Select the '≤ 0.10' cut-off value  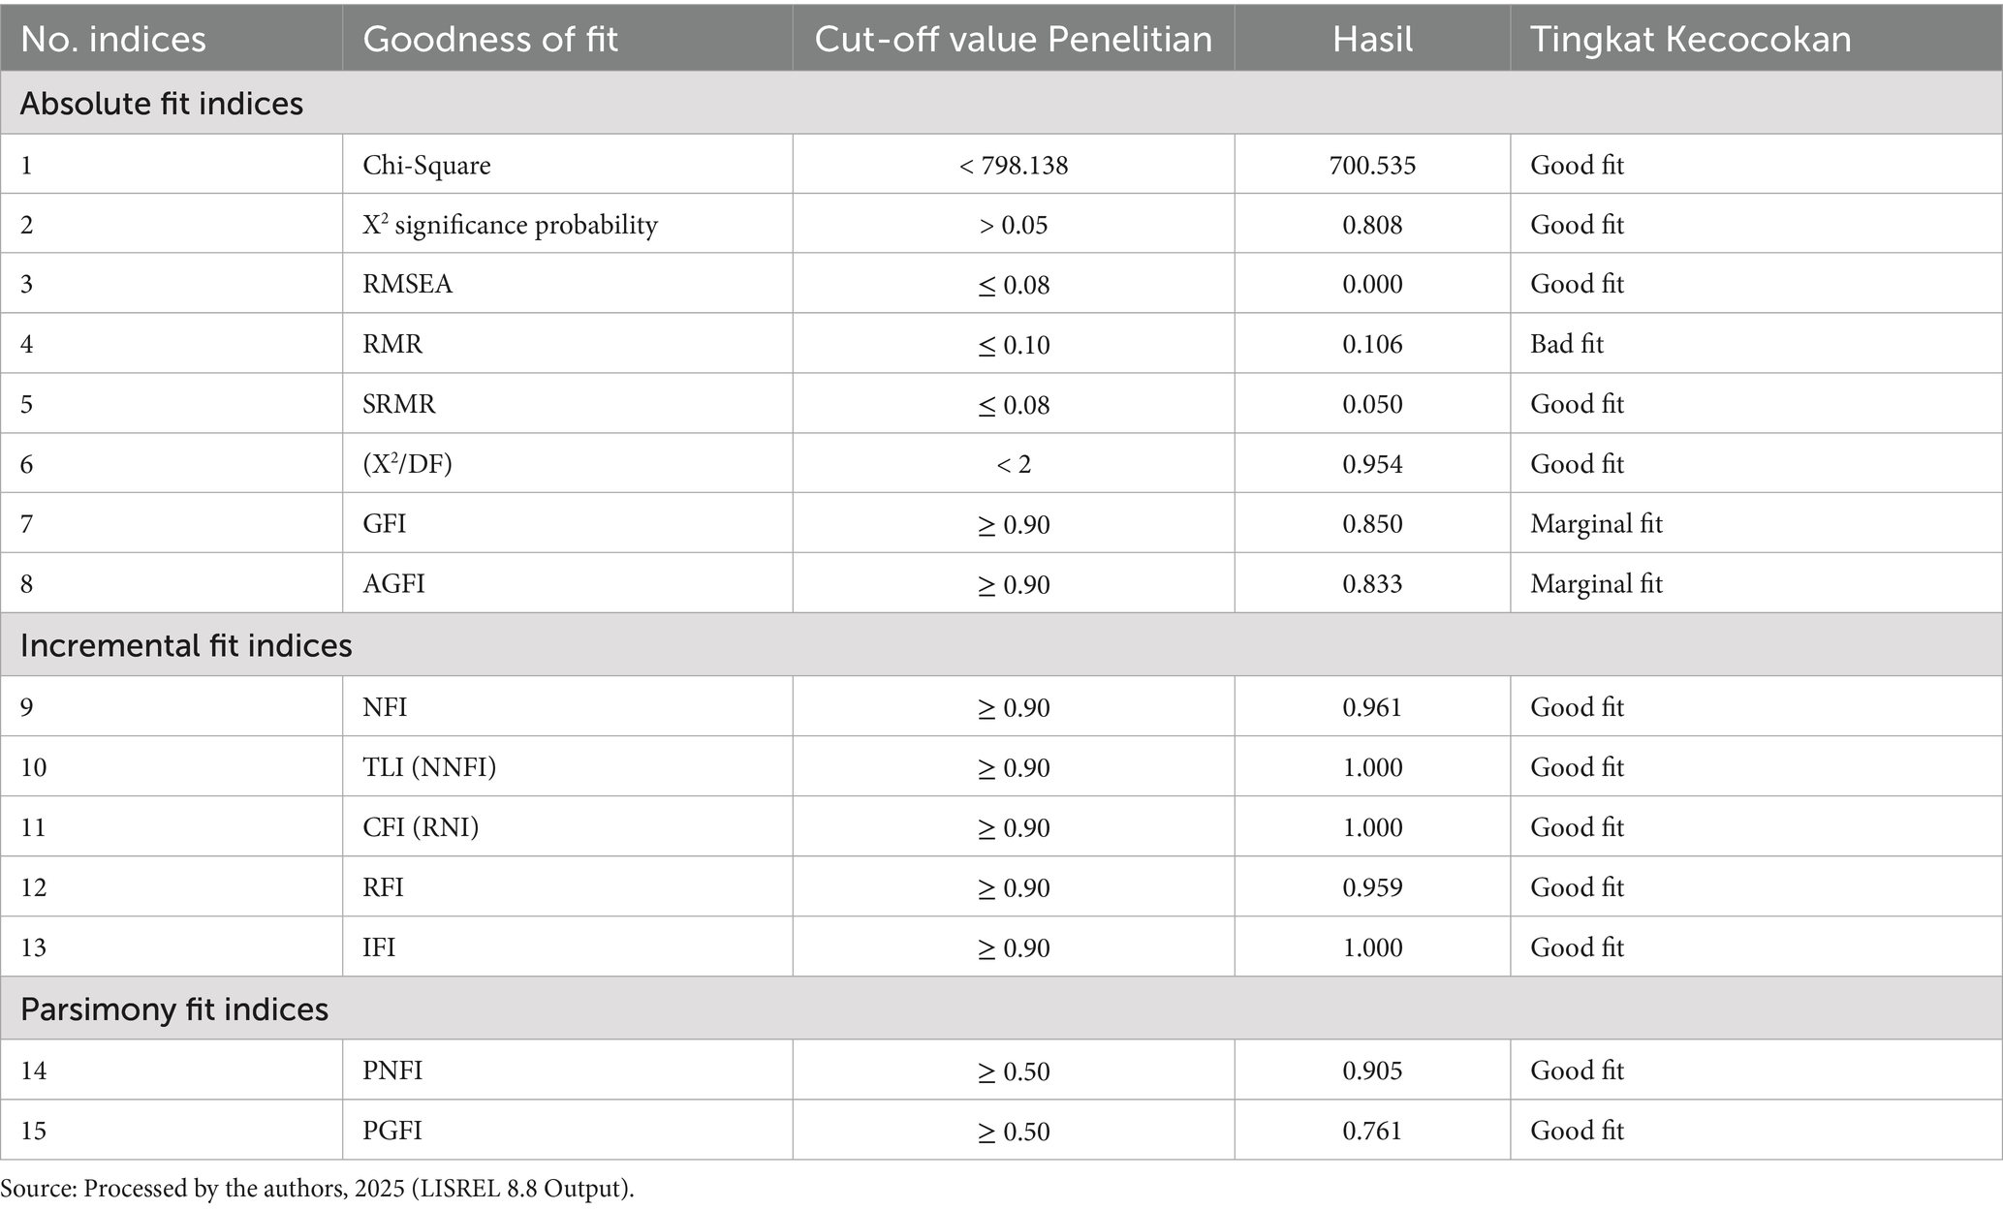pos(1014,345)
